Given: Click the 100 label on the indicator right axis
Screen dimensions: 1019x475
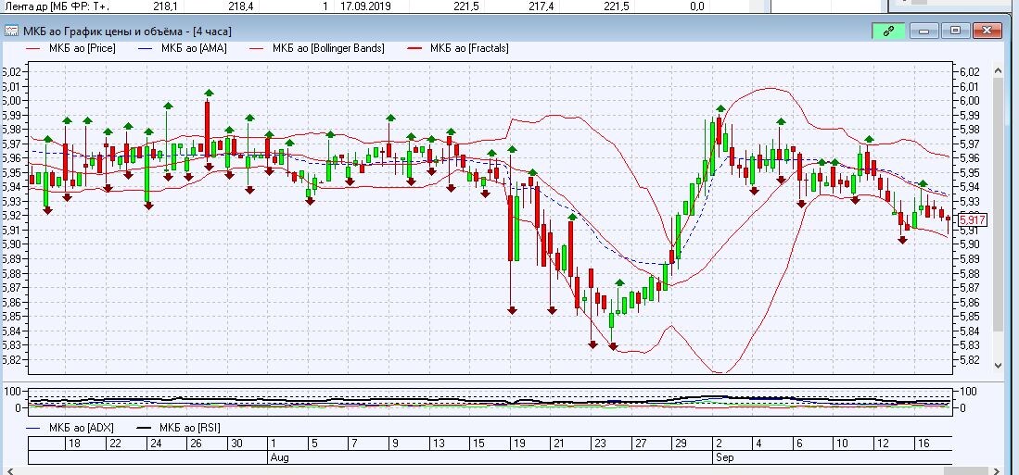Looking at the screenshot, I should pyautogui.click(x=967, y=392).
